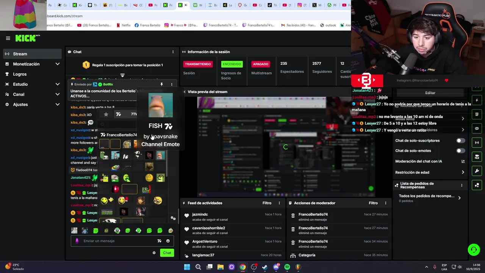Open Spotify from the taskbar
Screen dimensions: 485x273
(x=287, y=267)
